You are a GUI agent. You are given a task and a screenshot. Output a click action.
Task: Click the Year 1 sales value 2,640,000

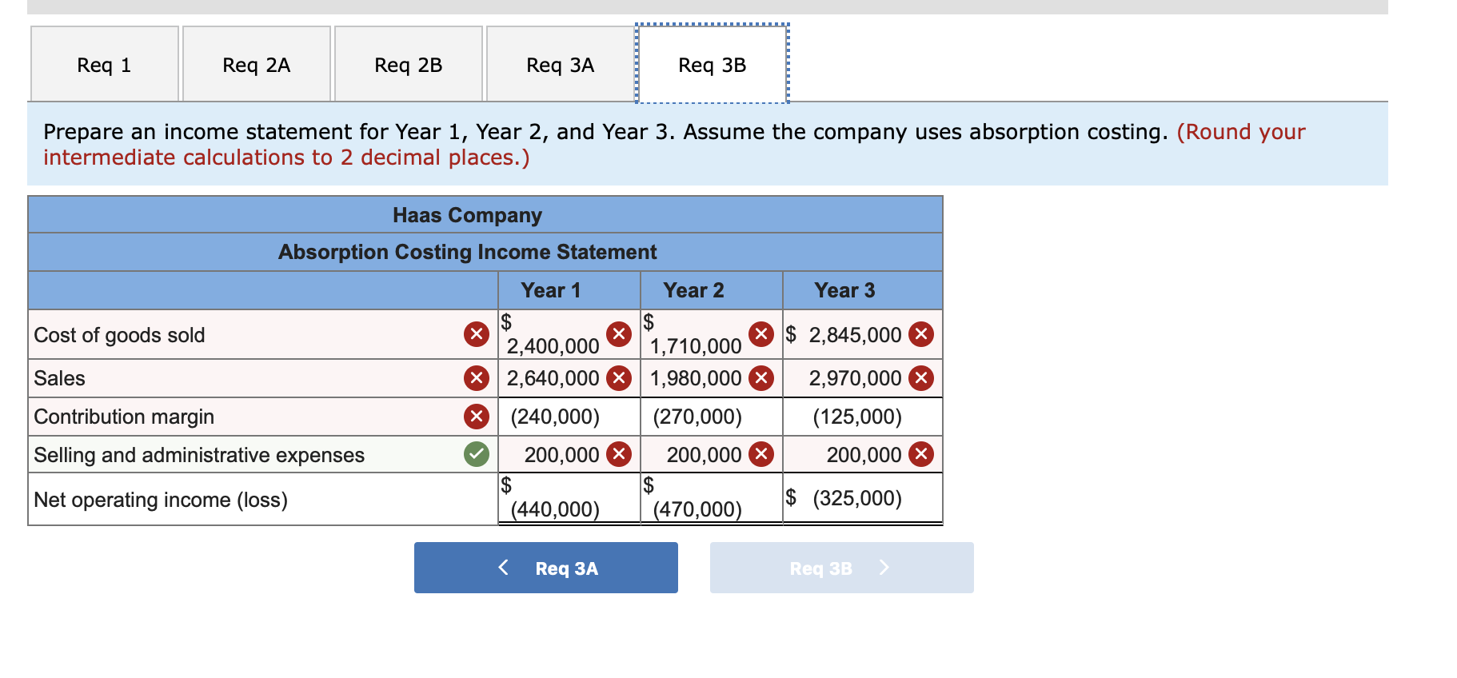click(x=553, y=378)
